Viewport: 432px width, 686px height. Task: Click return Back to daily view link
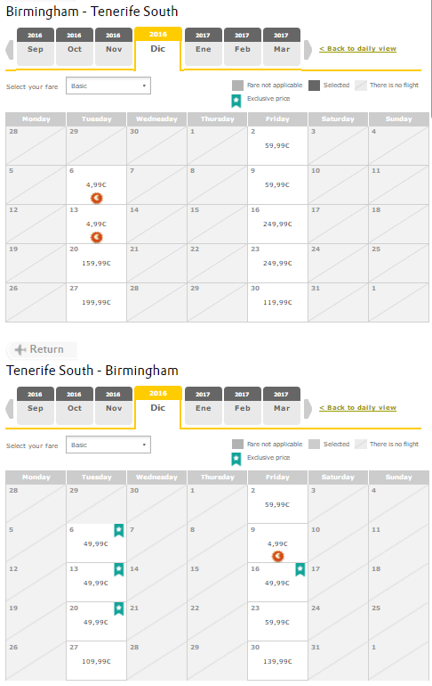point(358,407)
